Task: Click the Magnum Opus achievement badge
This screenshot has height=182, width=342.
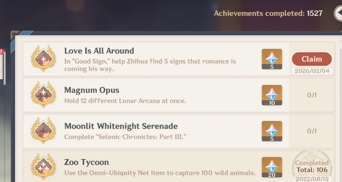Action: (x=43, y=95)
